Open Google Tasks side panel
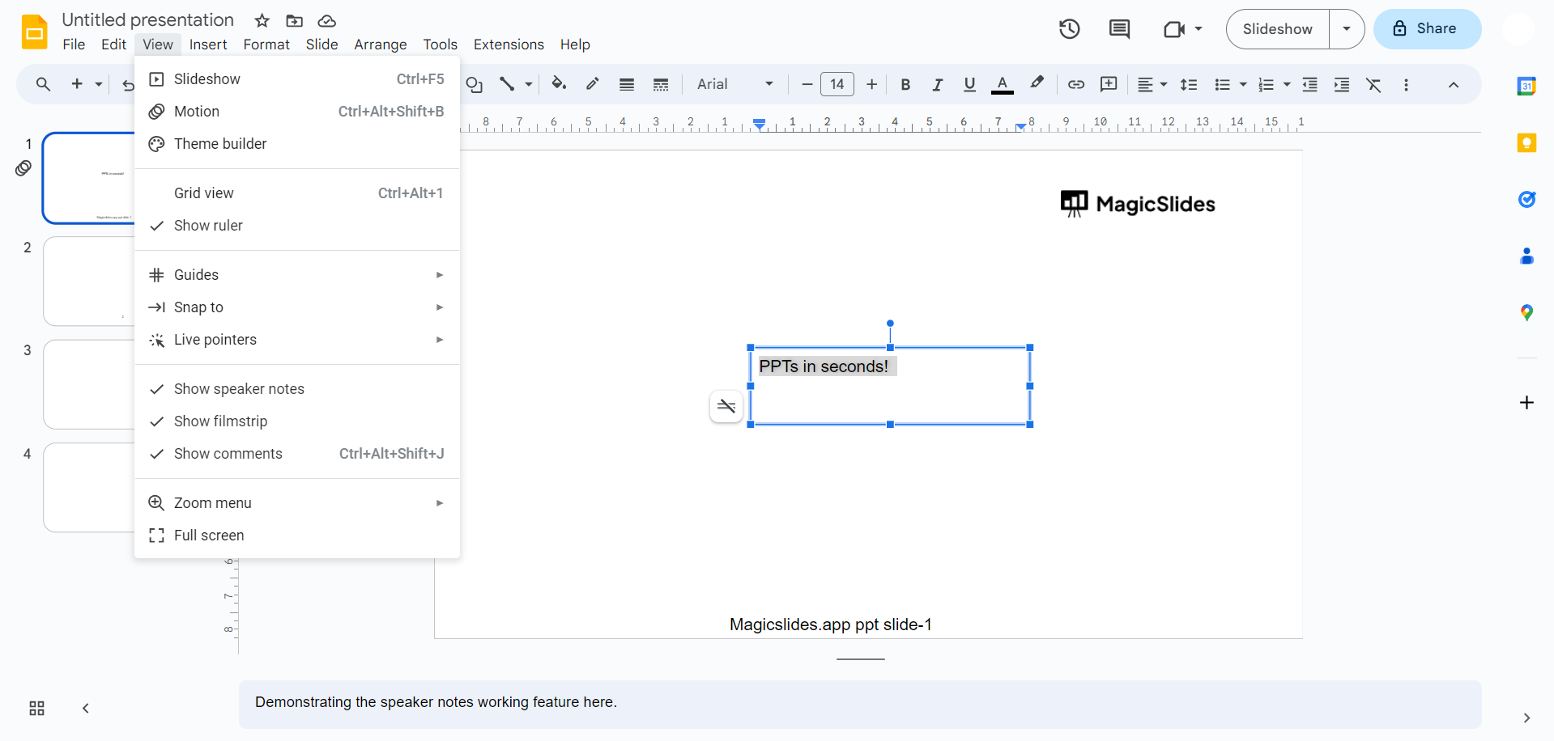 [1526, 200]
